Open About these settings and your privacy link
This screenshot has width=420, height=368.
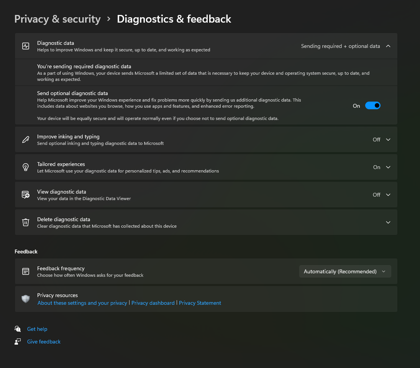click(x=82, y=303)
